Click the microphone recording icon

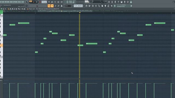[115, 2]
